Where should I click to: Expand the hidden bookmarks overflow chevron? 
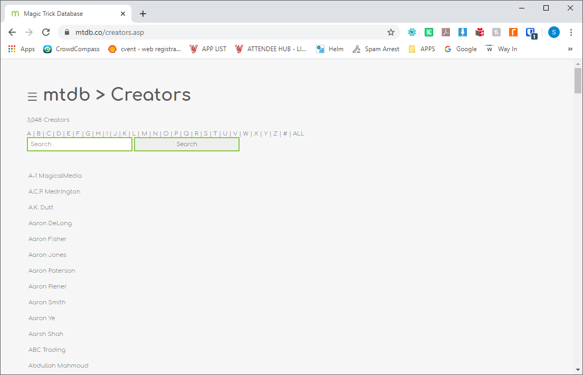[x=570, y=49]
